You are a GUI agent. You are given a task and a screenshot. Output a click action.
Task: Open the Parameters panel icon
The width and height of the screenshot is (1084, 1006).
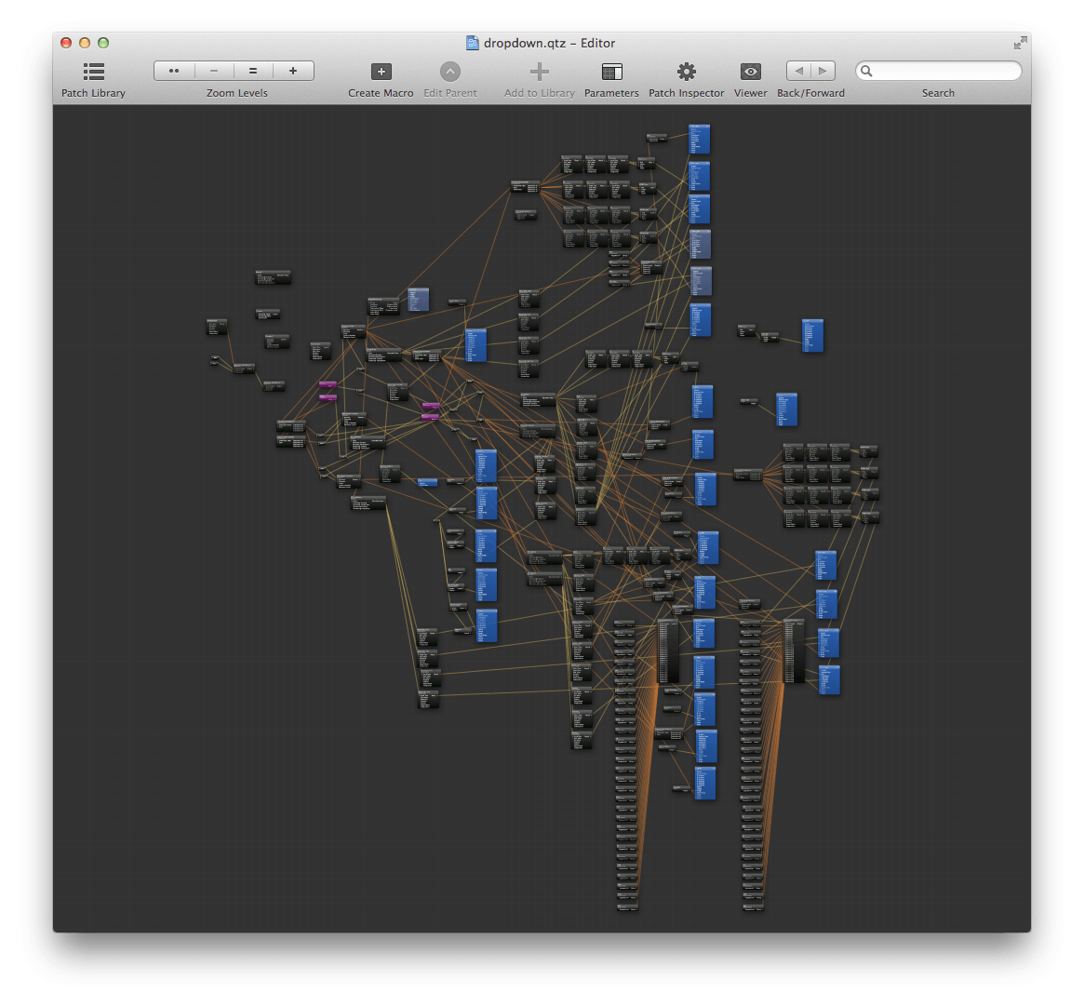[611, 72]
